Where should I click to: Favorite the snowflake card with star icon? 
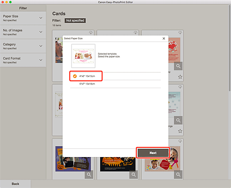click(x=180, y=131)
